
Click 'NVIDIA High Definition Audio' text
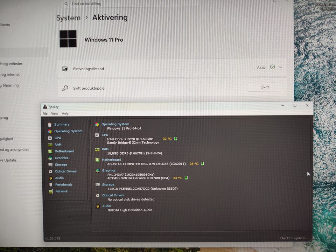(130, 210)
